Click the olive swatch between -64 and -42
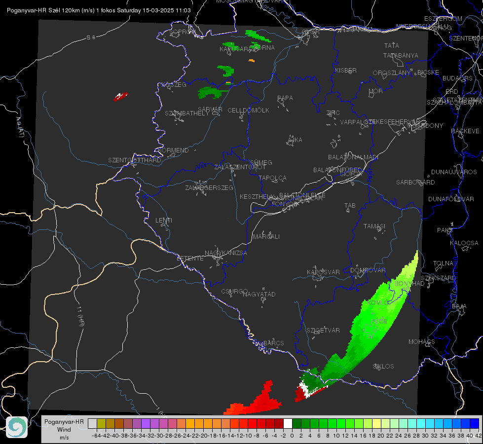This screenshot has height=444, width=483. tap(101, 423)
